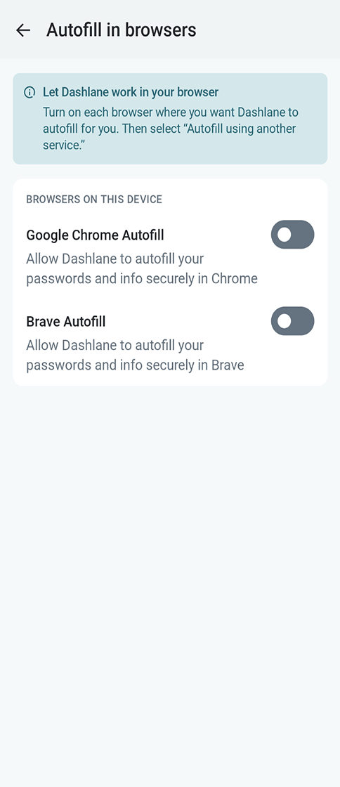Screen dimensions: 340x787
Task: Tap the info circle icon in banner
Action: pyautogui.click(x=30, y=92)
